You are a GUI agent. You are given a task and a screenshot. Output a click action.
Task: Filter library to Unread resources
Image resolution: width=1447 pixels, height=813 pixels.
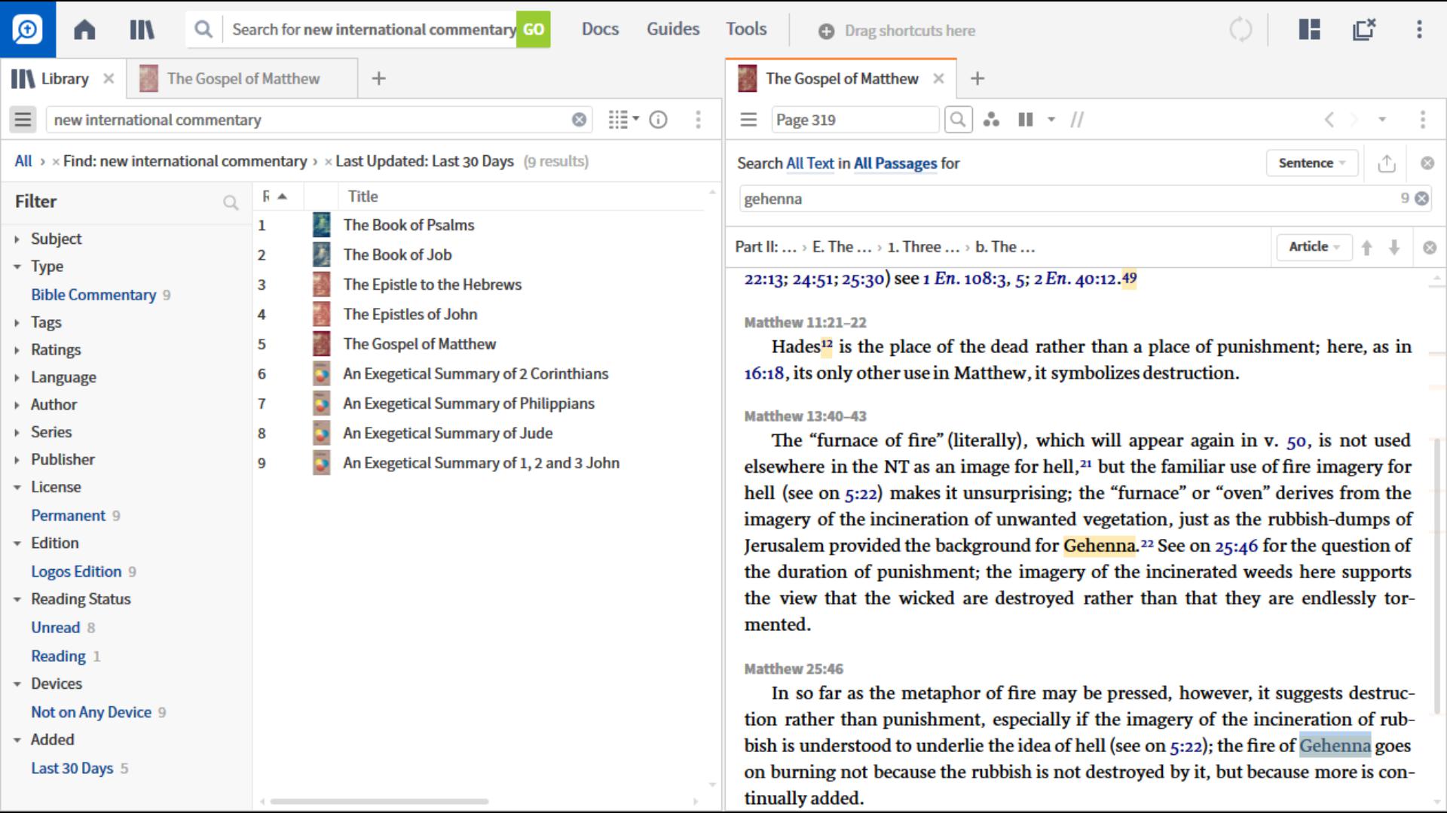56,627
